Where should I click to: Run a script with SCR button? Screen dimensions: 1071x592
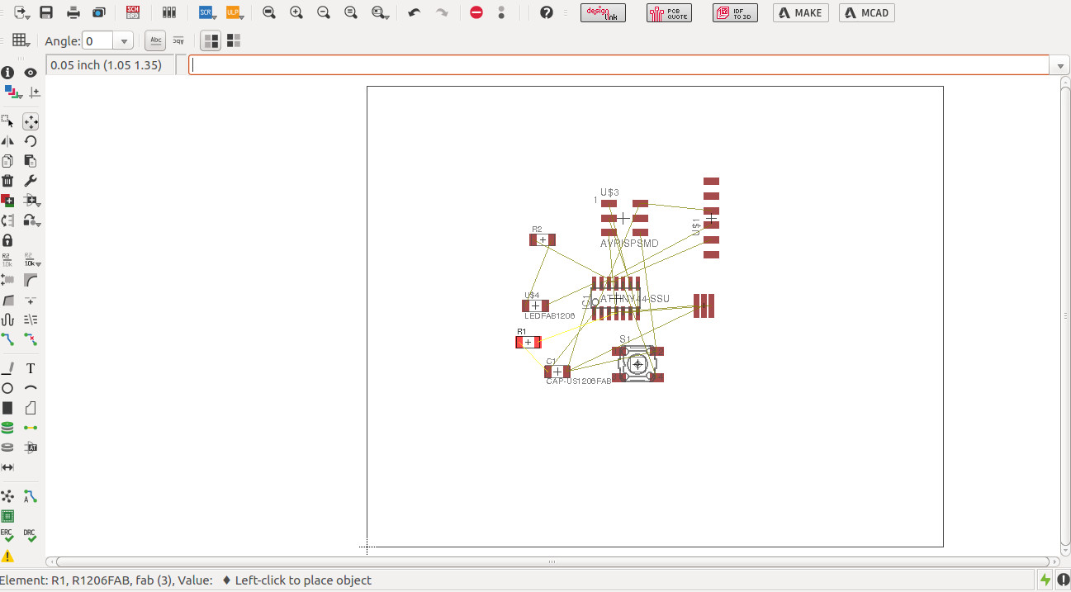coord(206,12)
